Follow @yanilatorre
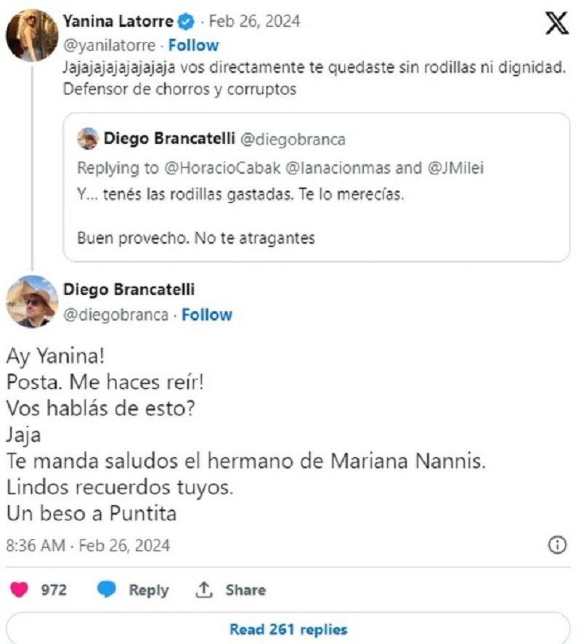 pos(193,45)
